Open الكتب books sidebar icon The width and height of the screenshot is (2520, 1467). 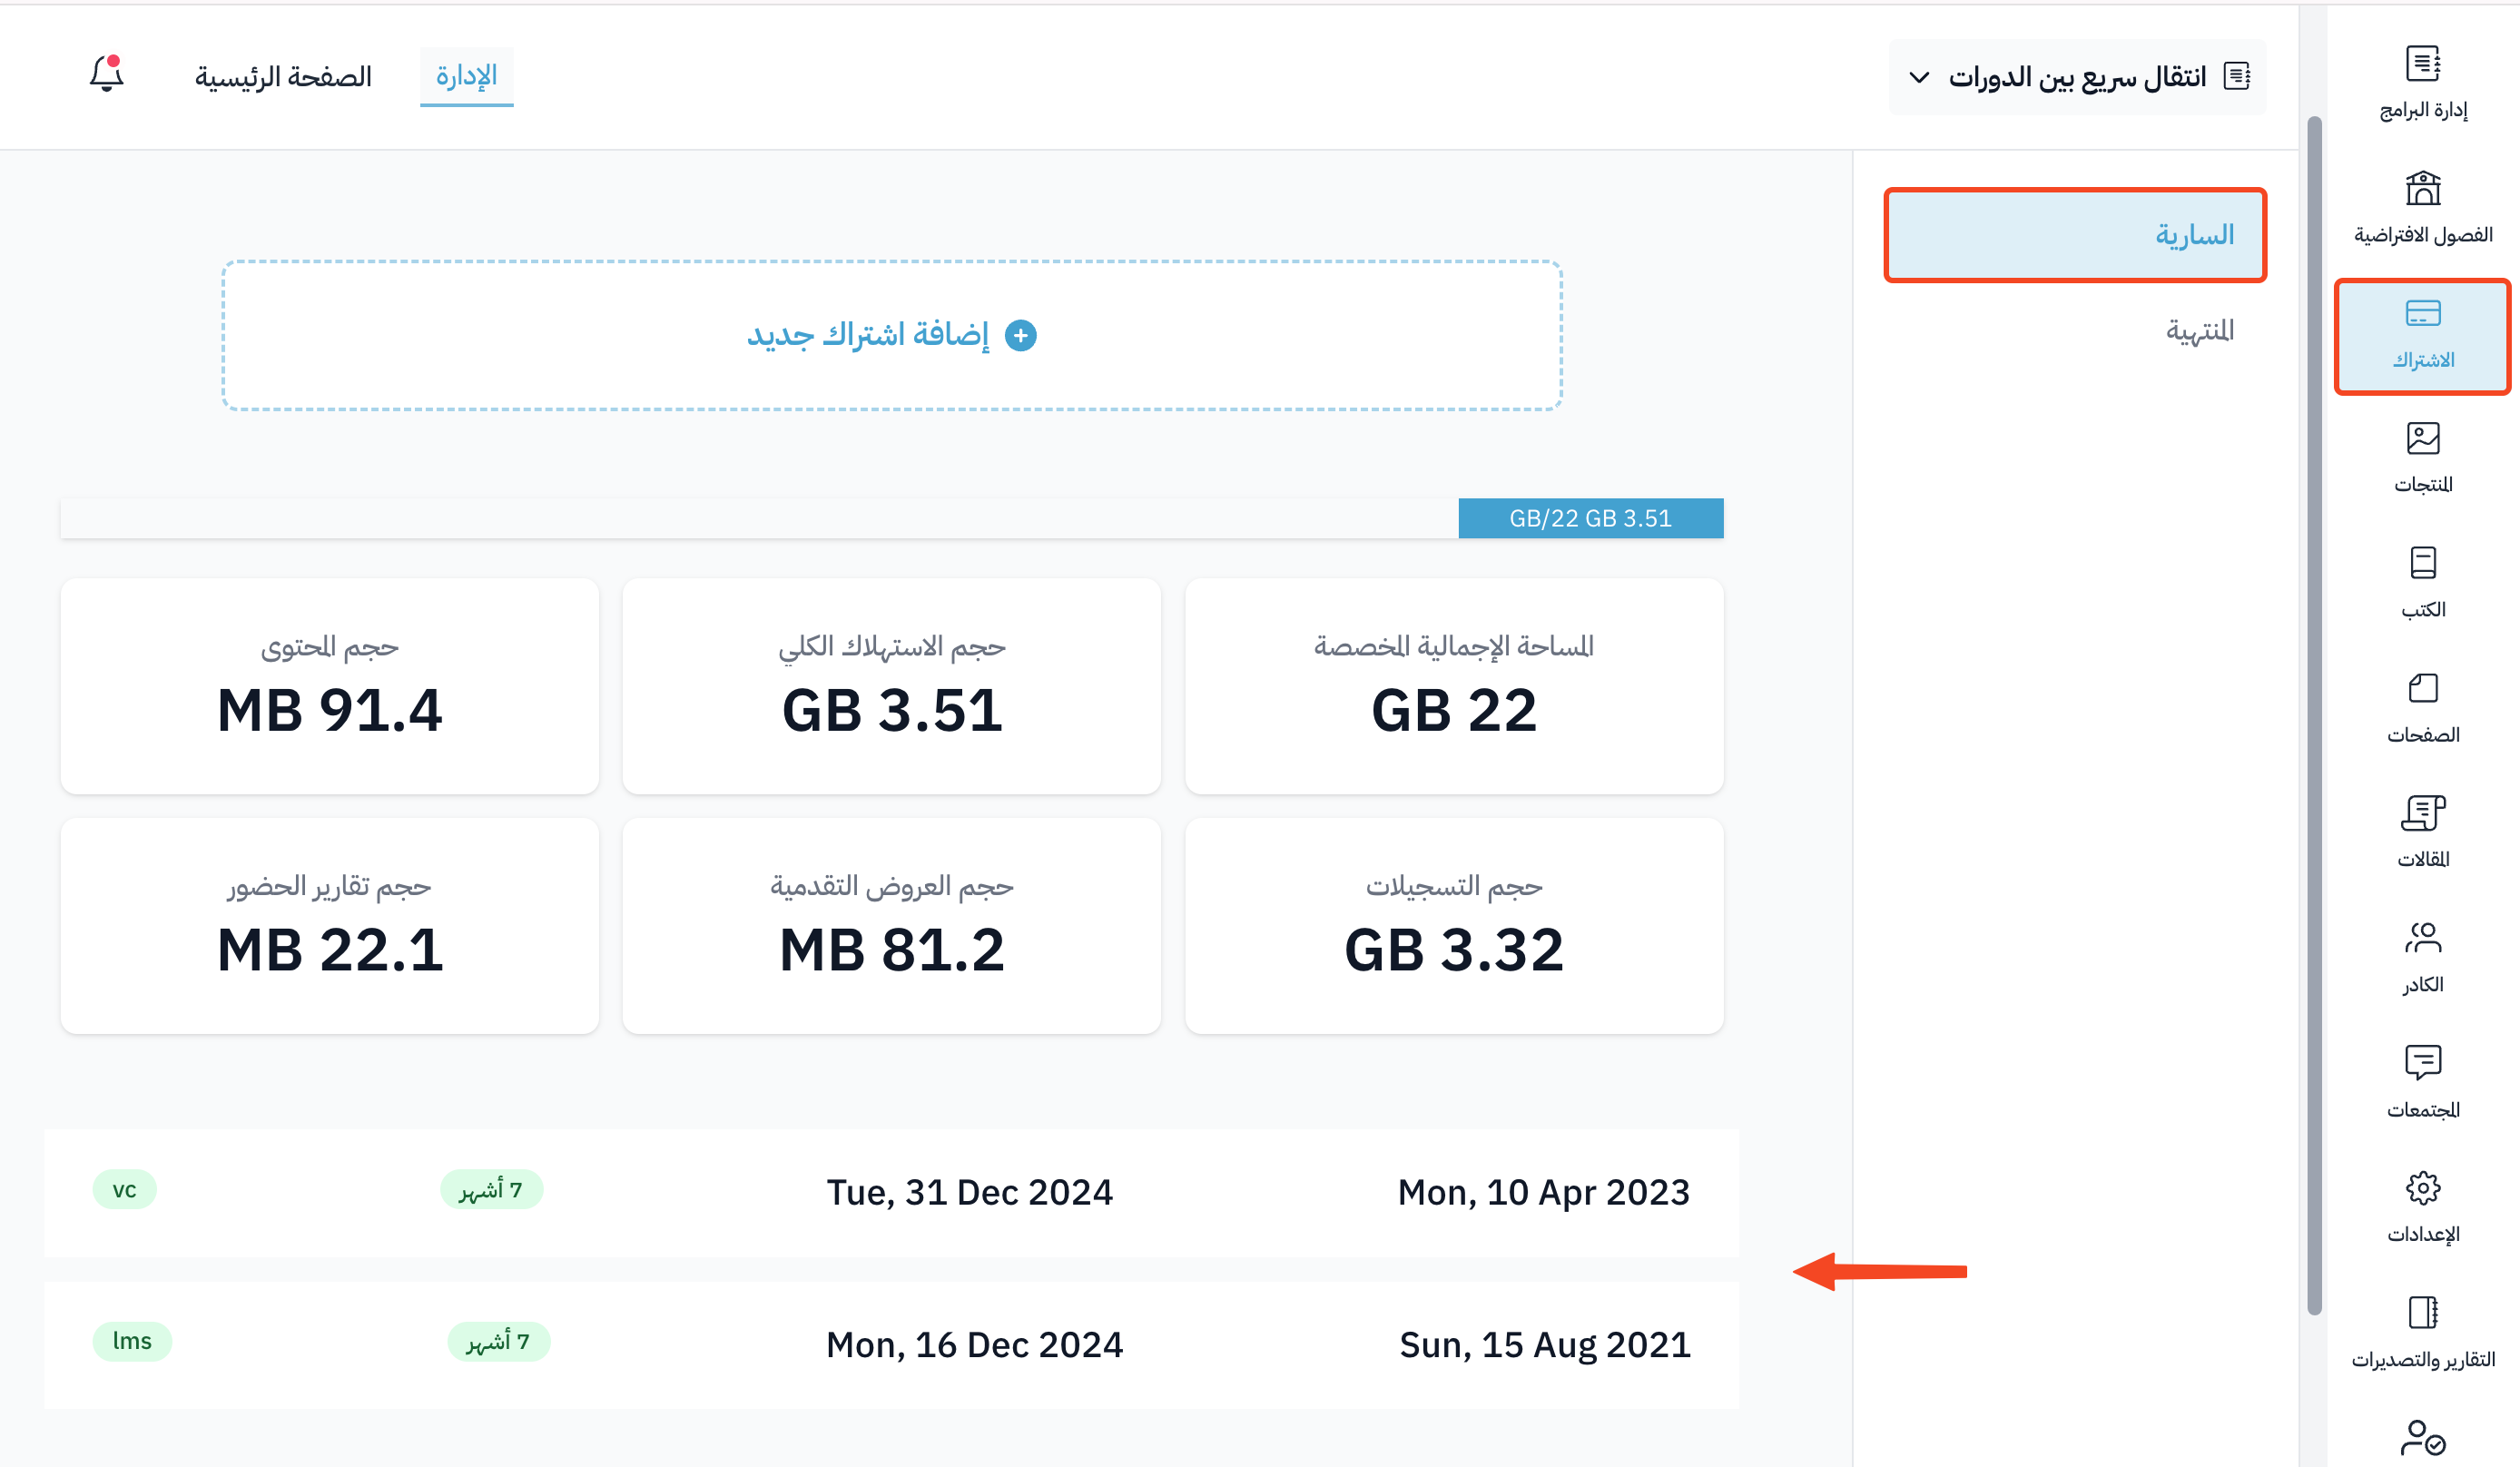tap(2422, 563)
